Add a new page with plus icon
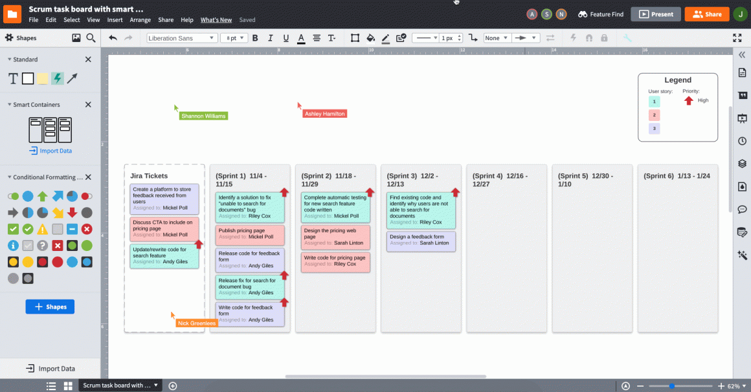Viewport: 751px width, 392px height. pos(173,386)
